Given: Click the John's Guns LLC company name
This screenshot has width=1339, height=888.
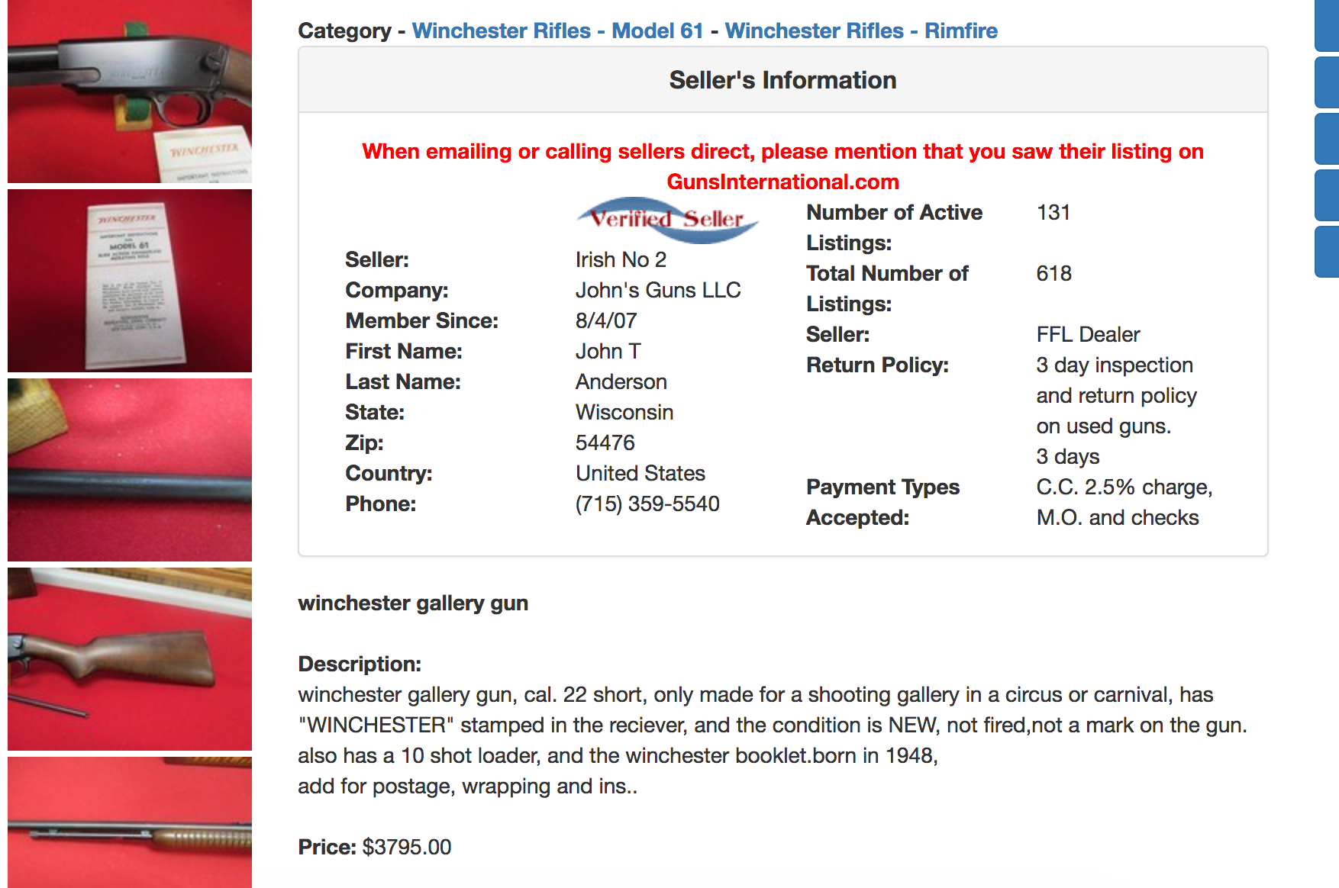Looking at the screenshot, I should 658,290.
